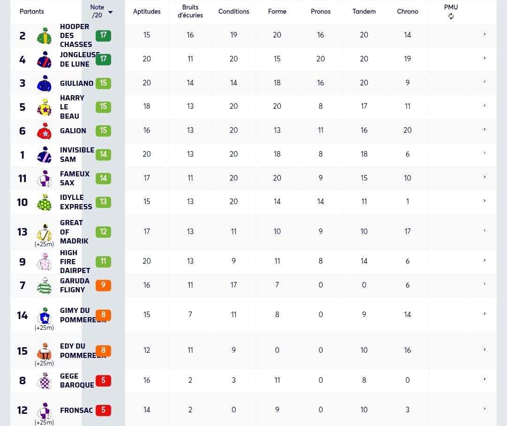
Task: Click the PMU refresh icon
Action: click(x=451, y=16)
